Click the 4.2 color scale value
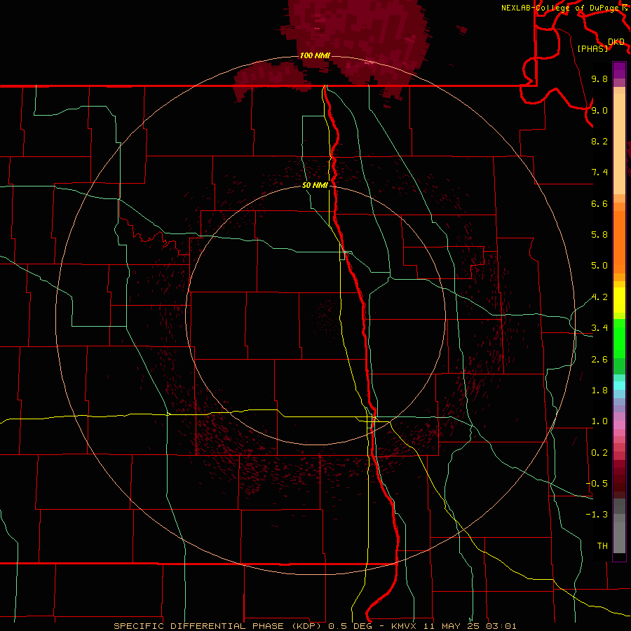Viewport: 631px width, 631px height. [599, 297]
